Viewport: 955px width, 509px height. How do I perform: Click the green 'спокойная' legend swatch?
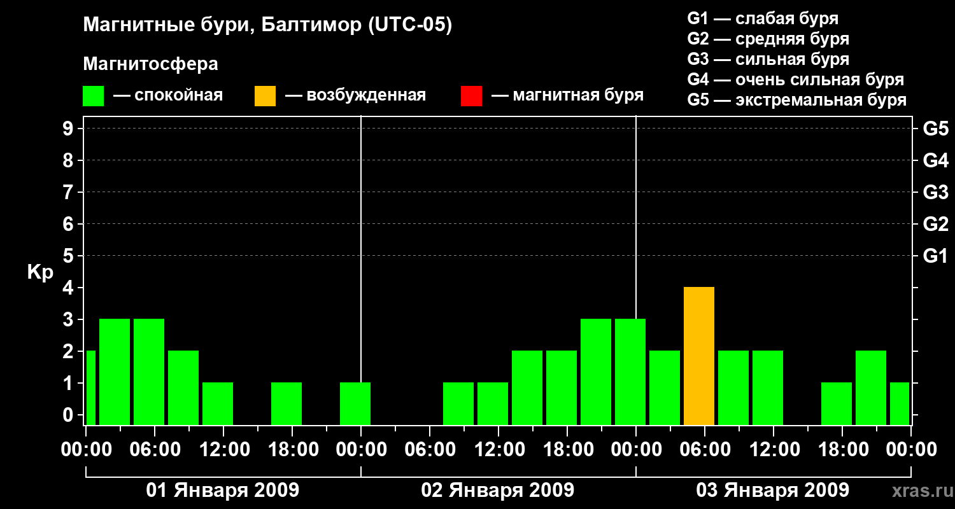tap(93, 96)
